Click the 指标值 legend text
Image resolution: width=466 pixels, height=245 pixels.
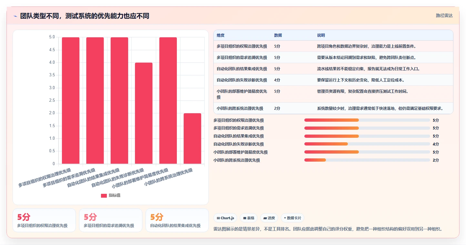pos(115,195)
